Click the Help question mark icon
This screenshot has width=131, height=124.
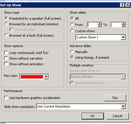pos(122,5)
